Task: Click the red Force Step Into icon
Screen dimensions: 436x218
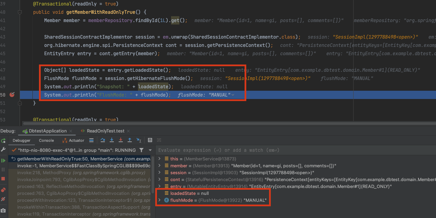Action: 121,140
